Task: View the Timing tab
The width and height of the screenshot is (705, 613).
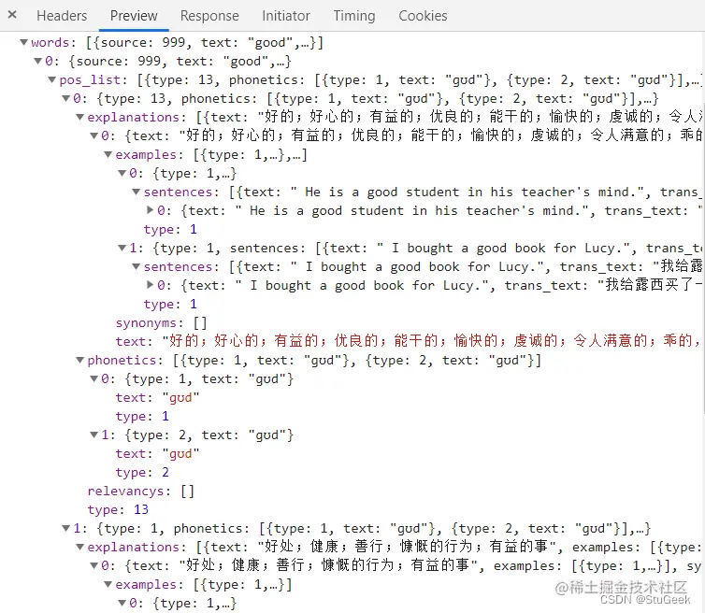Action: 354,16
